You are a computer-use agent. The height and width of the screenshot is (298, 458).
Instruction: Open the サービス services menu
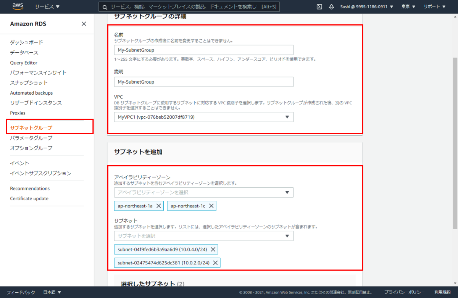click(x=47, y=7)
